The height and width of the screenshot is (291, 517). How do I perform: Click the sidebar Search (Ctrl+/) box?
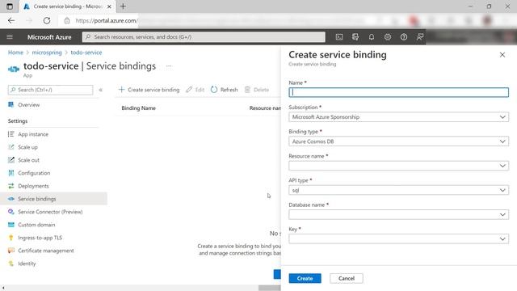click(50, 90)
